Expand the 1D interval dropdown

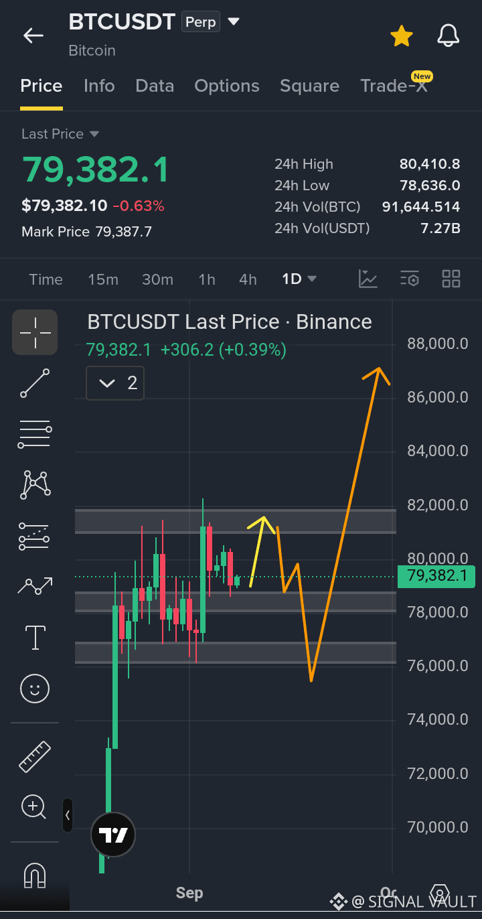point(299,279)
